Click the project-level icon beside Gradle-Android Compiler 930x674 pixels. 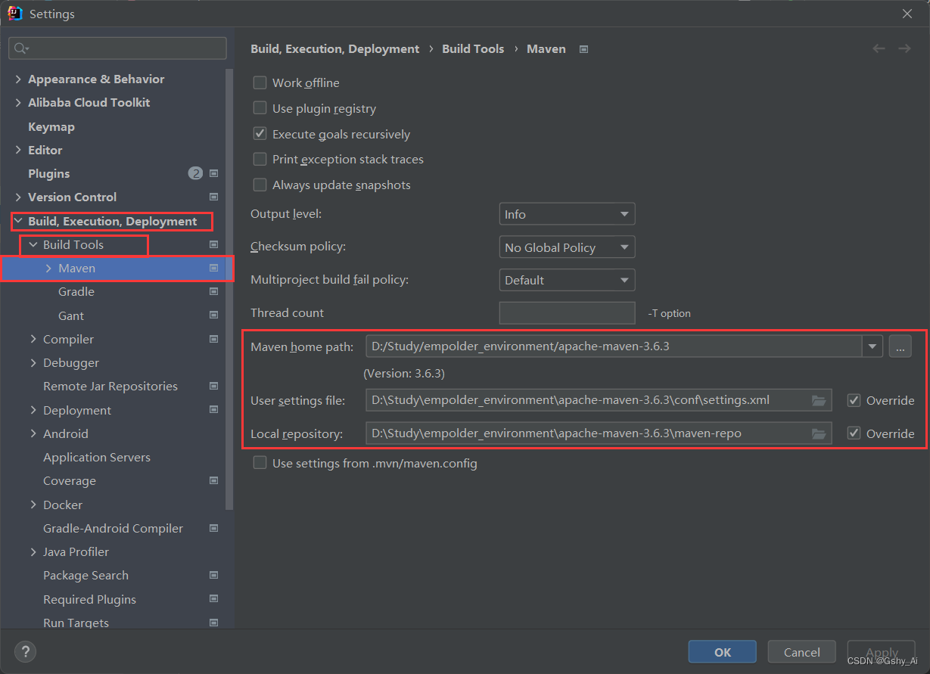[x=214, y=528]
